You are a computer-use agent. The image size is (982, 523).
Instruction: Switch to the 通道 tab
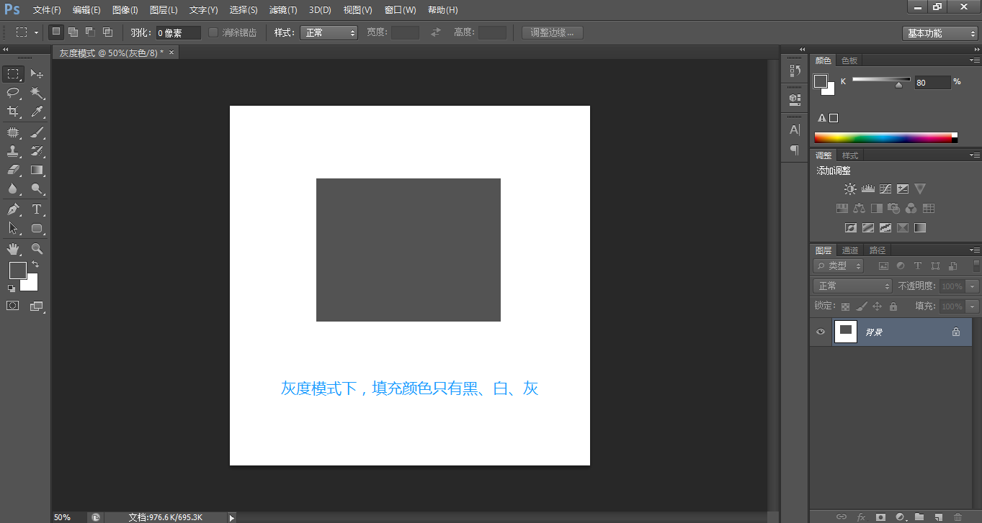pos(850,250)
